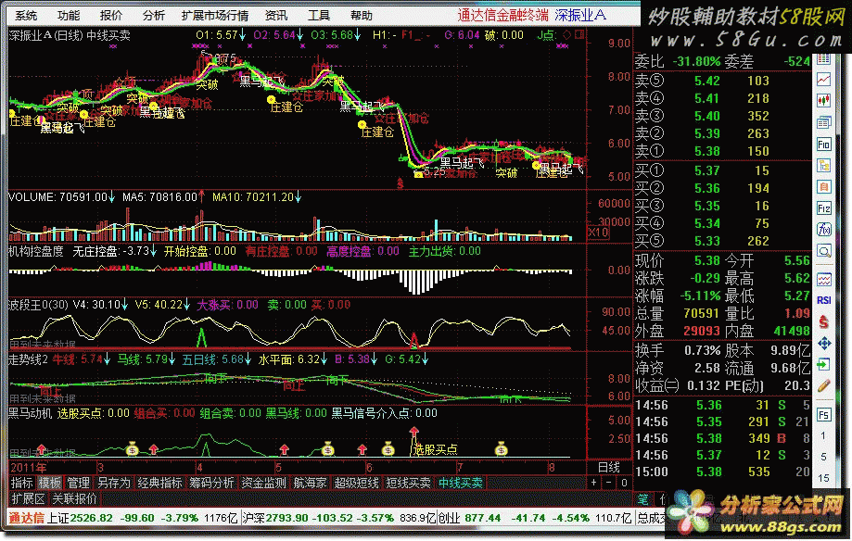Select the 超级短线 template tab
The image size is (852, 541).
click(x=356, y=483)
